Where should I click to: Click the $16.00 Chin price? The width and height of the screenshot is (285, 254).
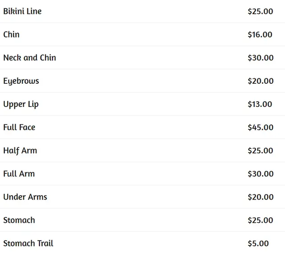click(260, 35)
